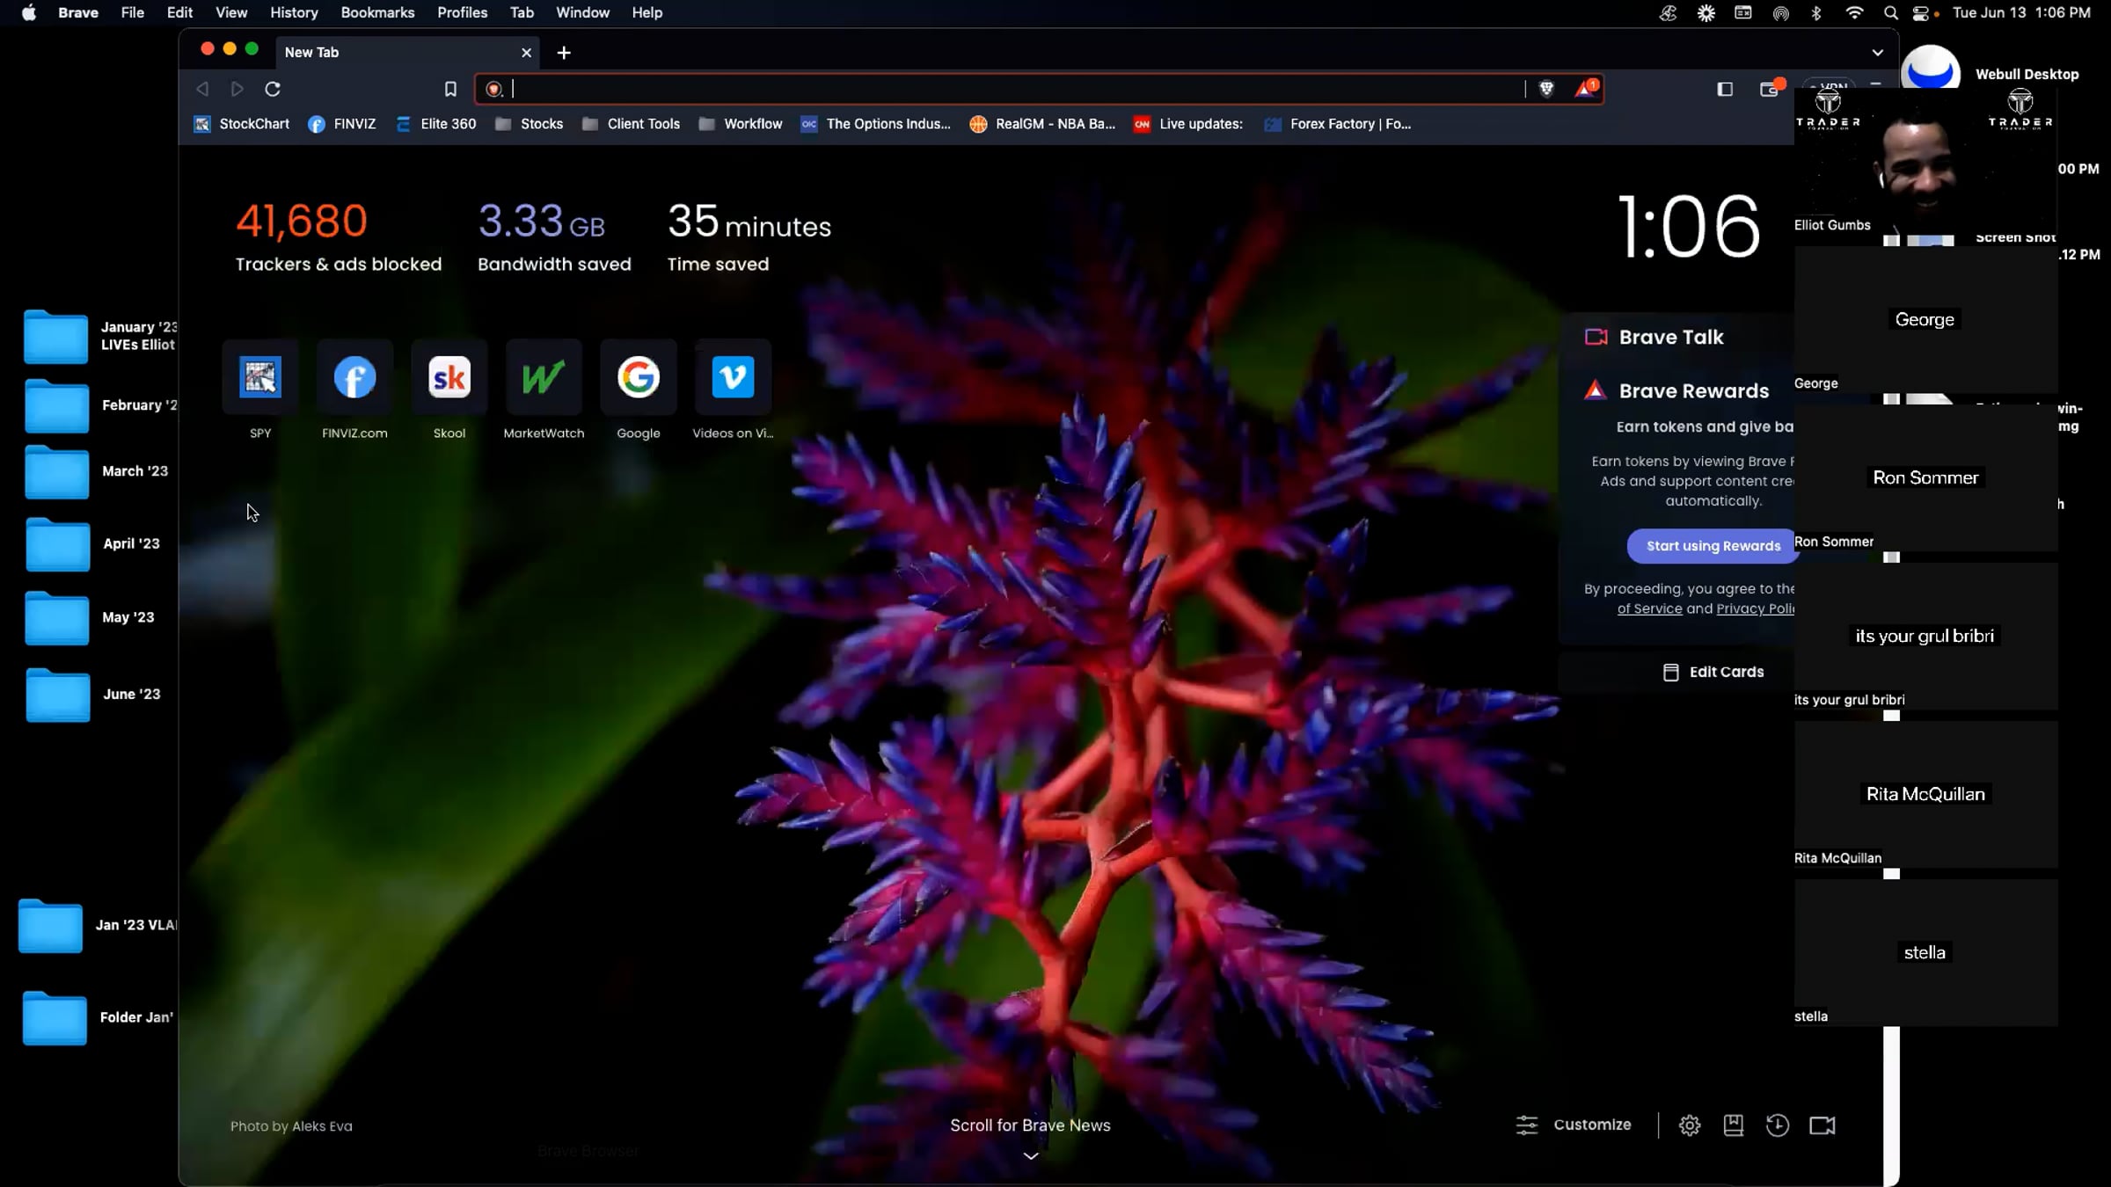
Task: Open history clock icon at bottom
Action: coord(1777,1125)
